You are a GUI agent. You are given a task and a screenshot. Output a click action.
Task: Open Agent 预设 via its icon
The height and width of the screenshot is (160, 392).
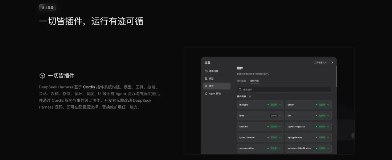206,93
